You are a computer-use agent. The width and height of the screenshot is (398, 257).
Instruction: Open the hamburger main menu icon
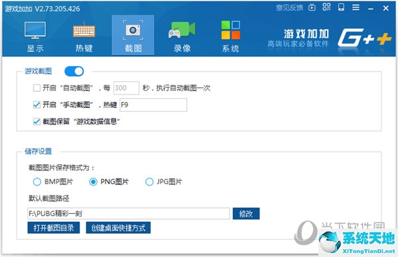(356, 7)
